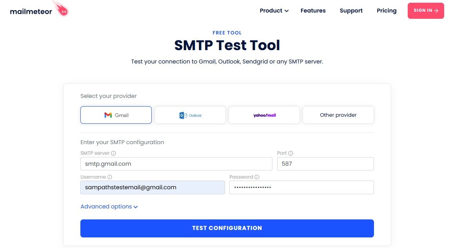Open the Support page
The height and width of the screenshot is (248, 452).
click(351, 11)
